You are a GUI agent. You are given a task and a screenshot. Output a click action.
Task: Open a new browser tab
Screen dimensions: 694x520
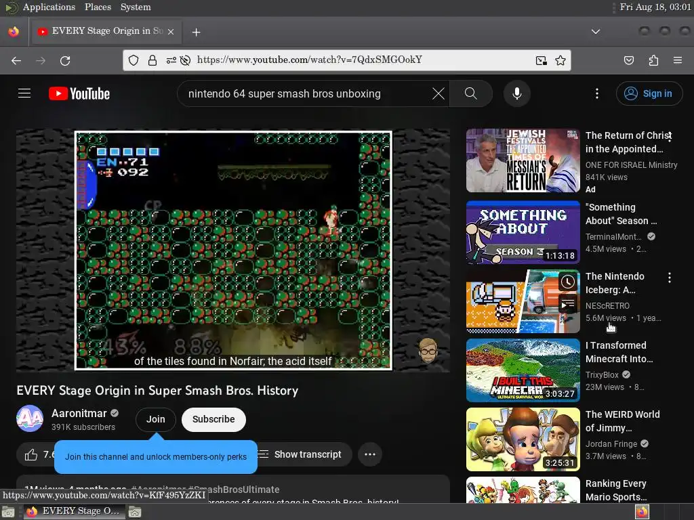click(196, 32)
